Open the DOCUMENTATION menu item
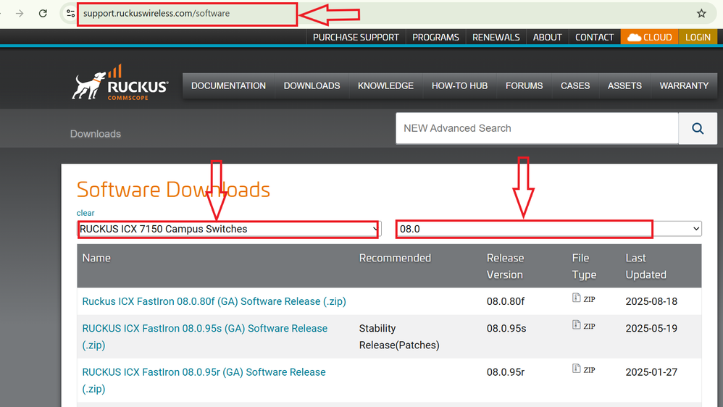Viewport: 723px width, 407px height. click(x=228, y=85)
